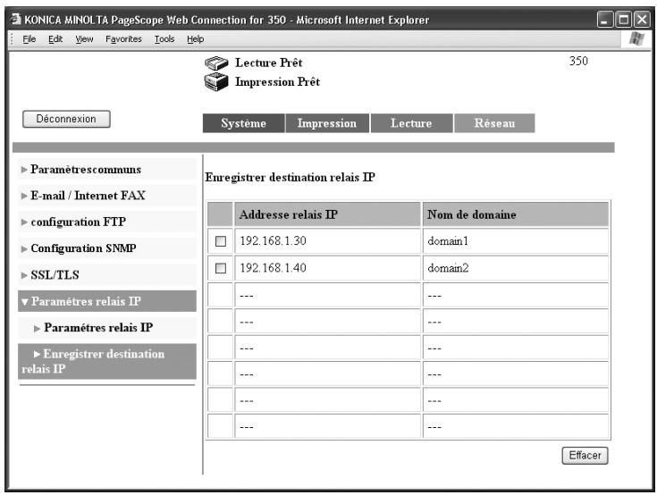Image resolution: width=657 pixels, height=495 pixels.
Task: Open configuration FTP link
Action: pos(79,222)
